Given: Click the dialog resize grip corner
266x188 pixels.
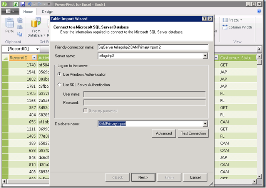Looking at the screenshot, I should coord(211,184).
